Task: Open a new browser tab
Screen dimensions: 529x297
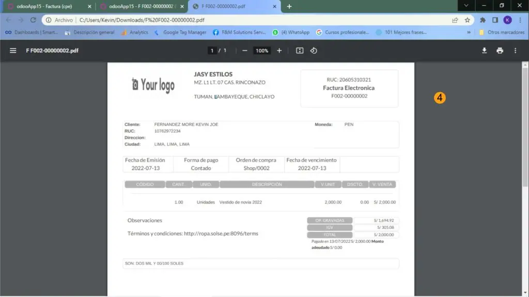Action: [x=289, y=7]
